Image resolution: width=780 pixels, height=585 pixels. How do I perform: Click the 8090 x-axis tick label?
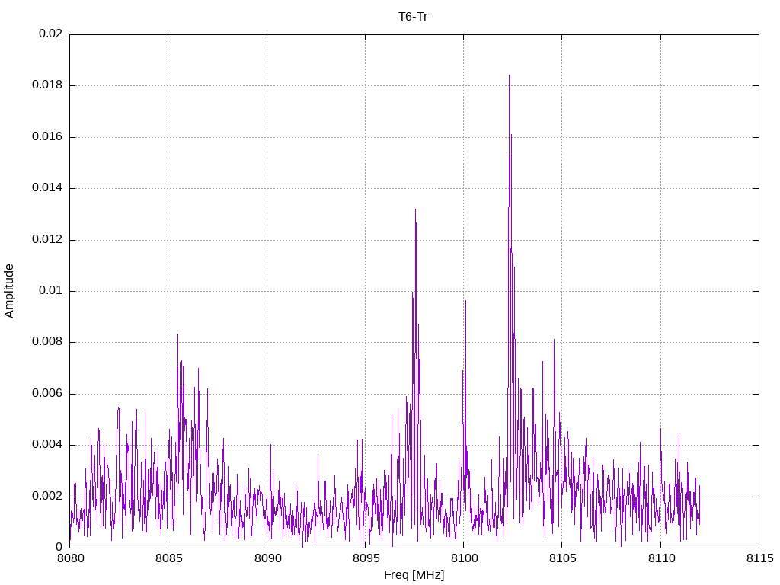point(267,558)
